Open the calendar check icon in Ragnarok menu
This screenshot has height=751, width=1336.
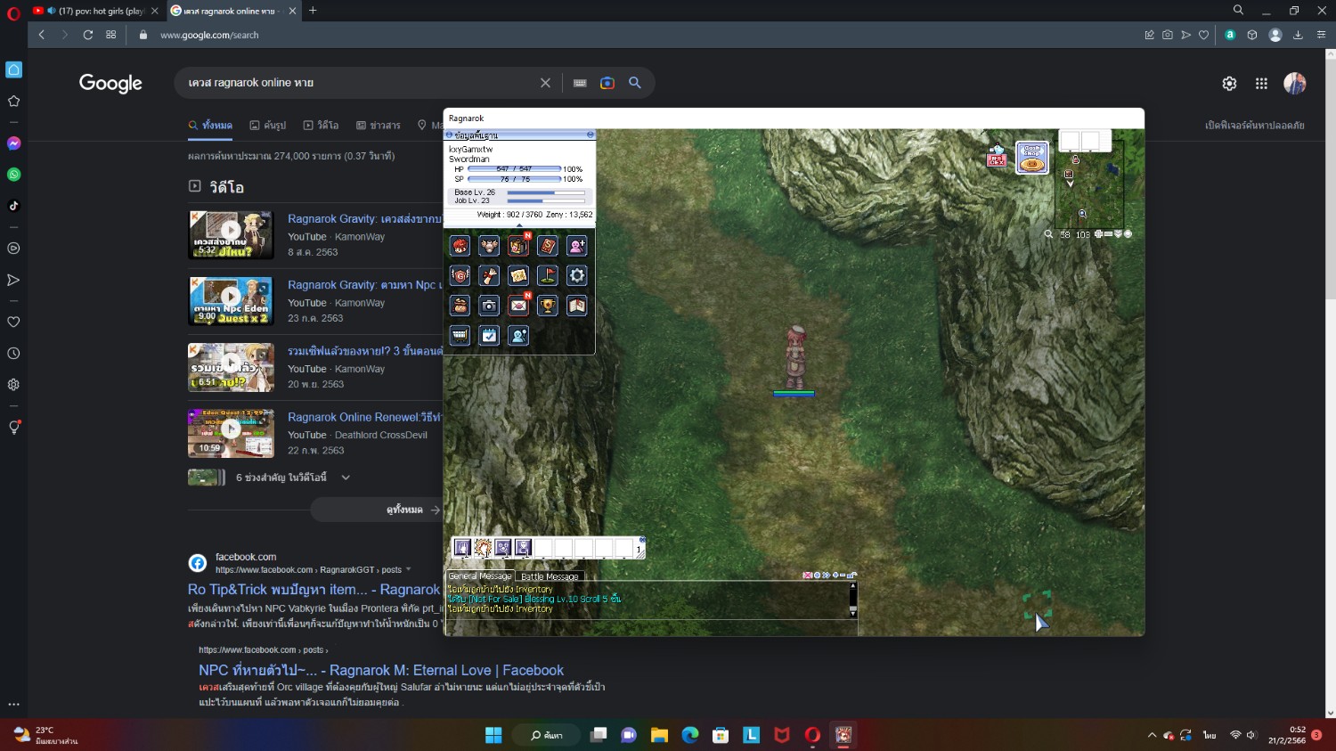click(x=489, y=335)
